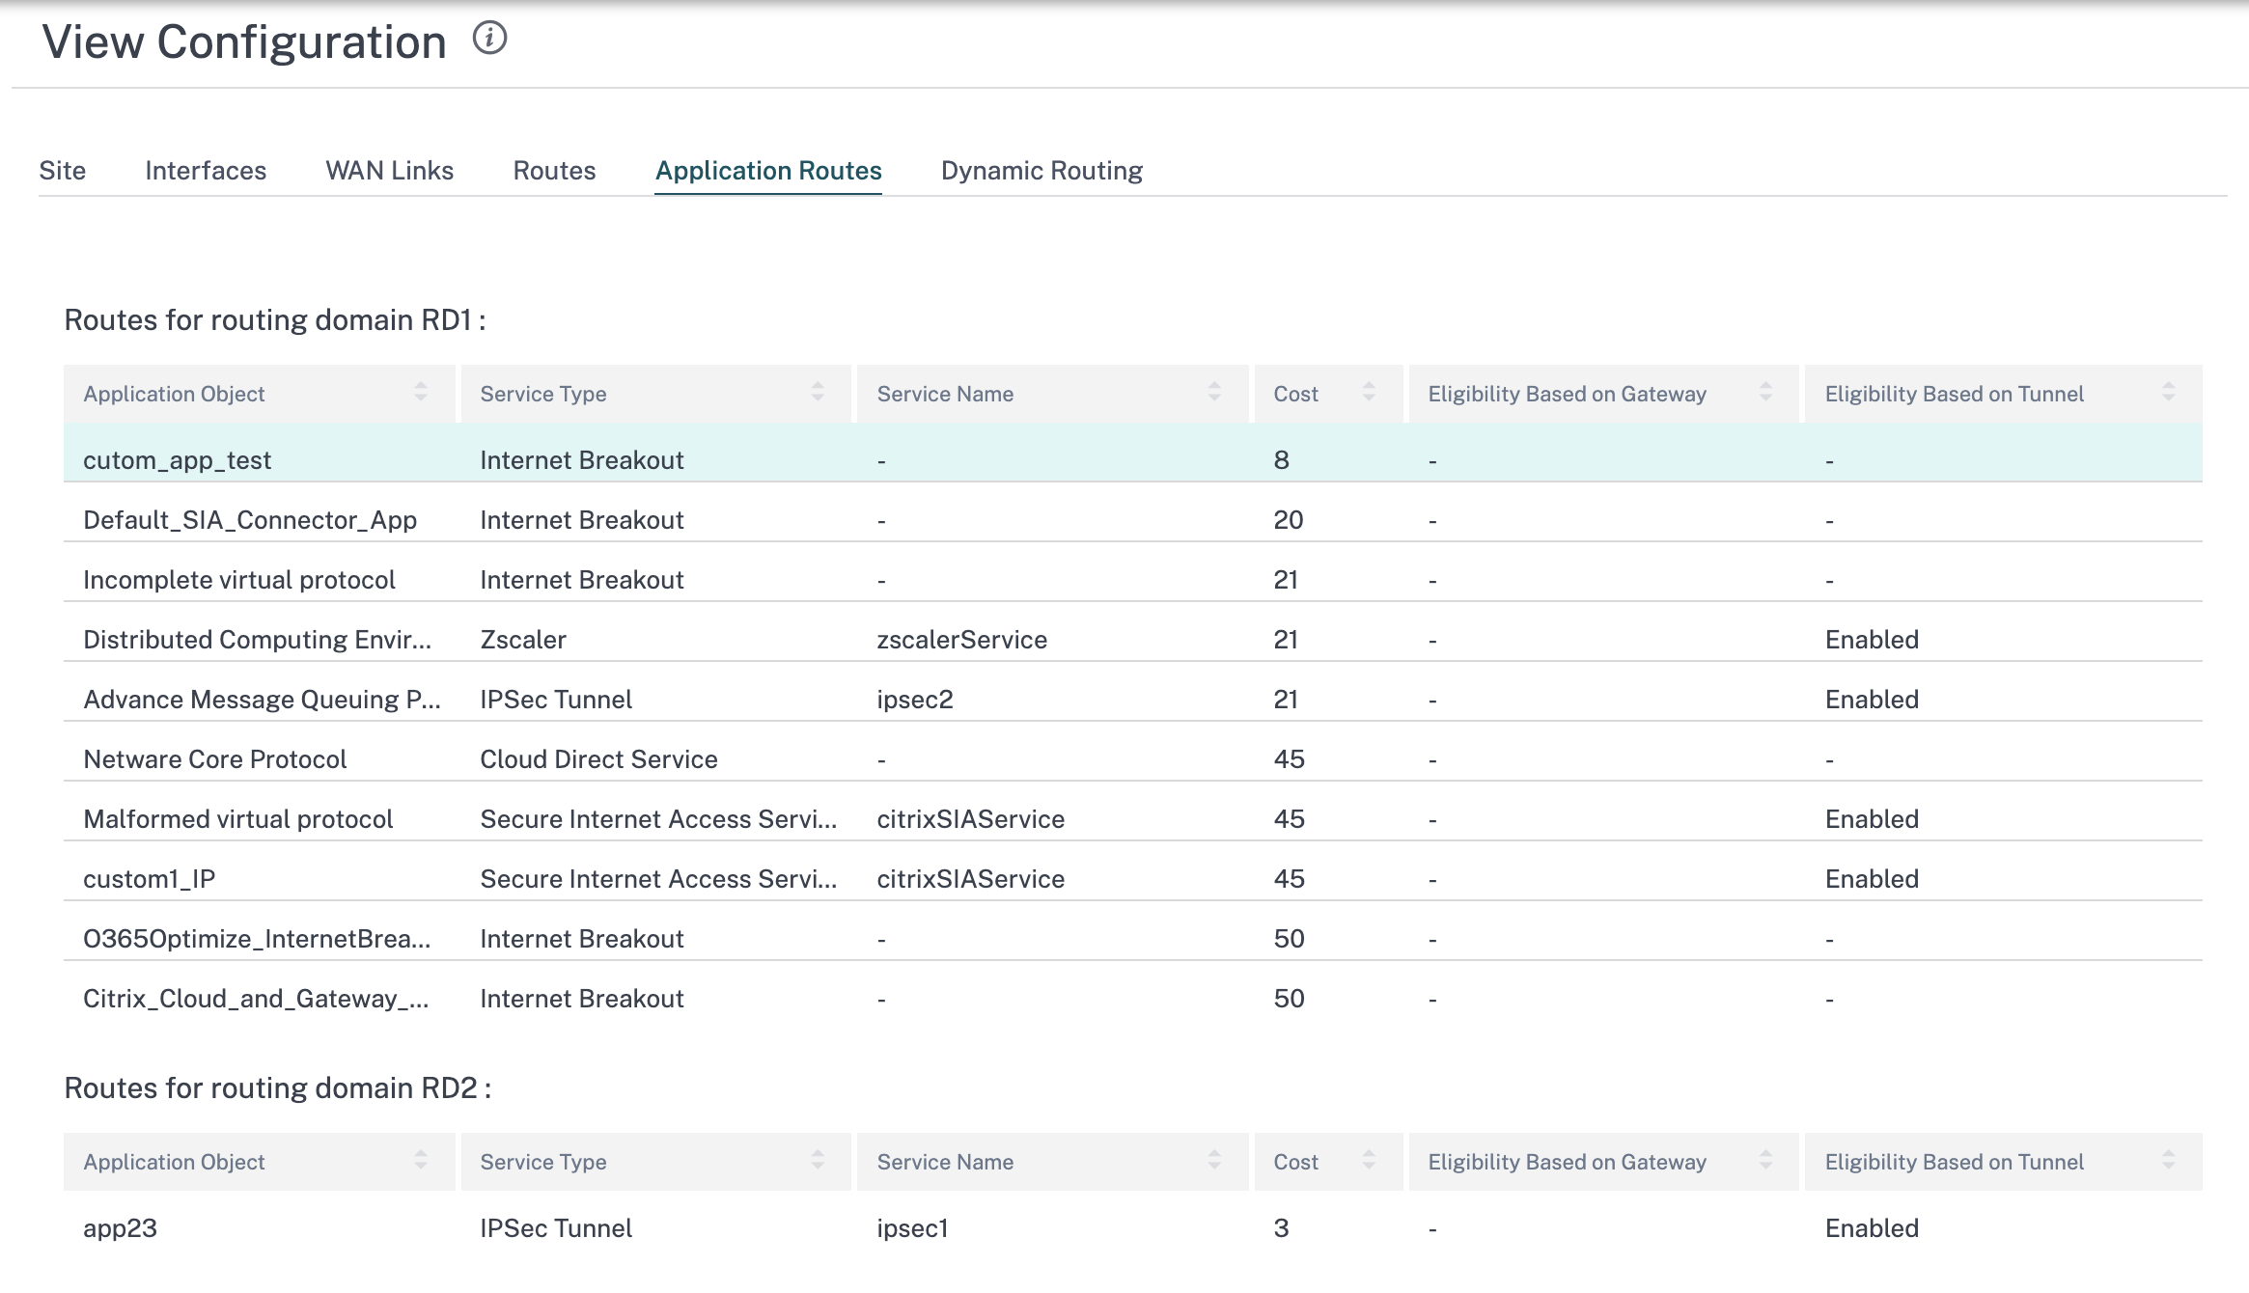Screen dimensions: 2249x1293
Task: Click Citrix_Cloud_and_Gateway_... entry
Action: (x=256, y=999)
